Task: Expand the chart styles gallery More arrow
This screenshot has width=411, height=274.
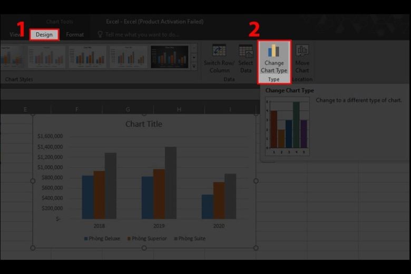Action: [194, 66]
